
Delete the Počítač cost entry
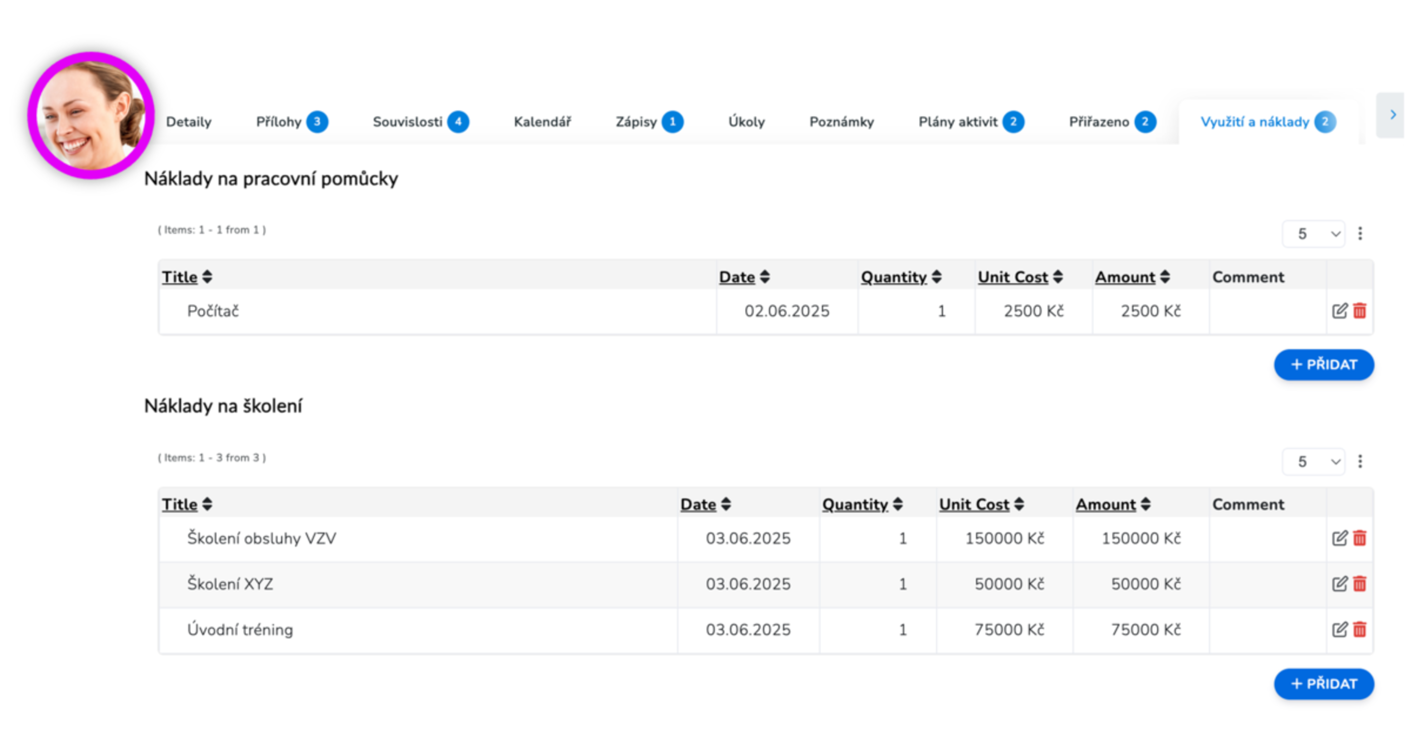[x=1360, y=311]
